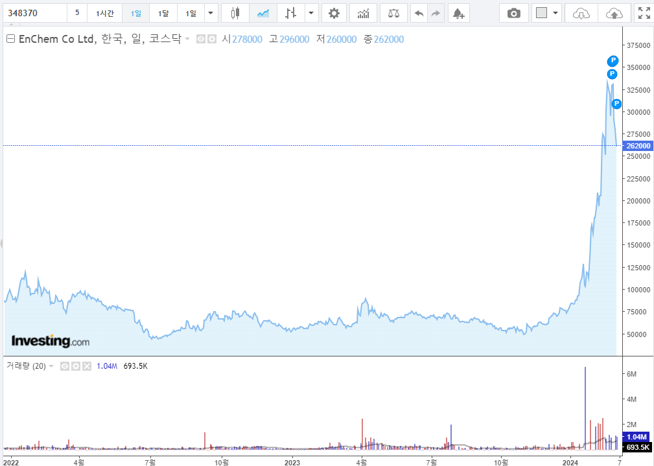Toggle EnChem series visibility eye
The height and width of the screenshot is (466, 654).
(x=201, y=40)
